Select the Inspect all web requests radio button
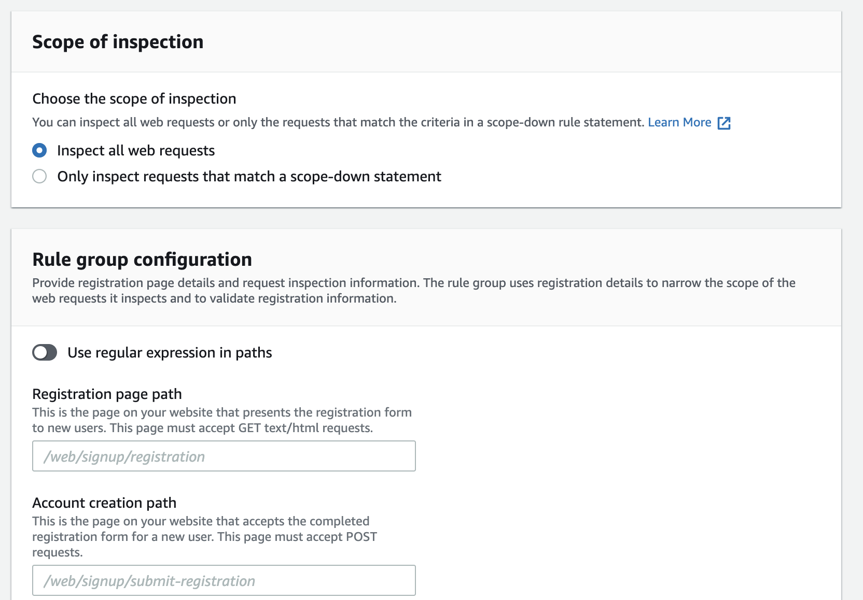The height and width of the screenshot is (600, 863). click(x=39, y=150)
